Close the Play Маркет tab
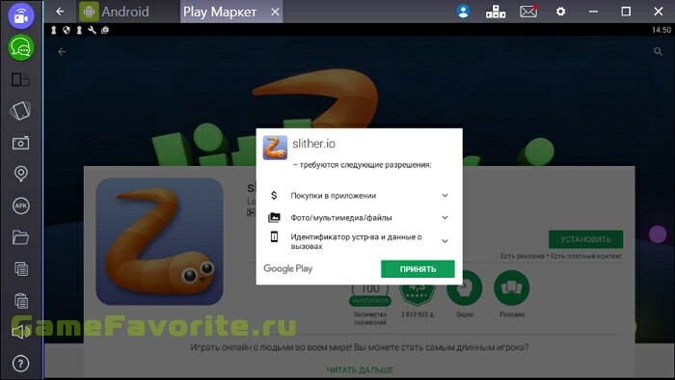Image resolution: width=675 pixels, height=380 pixels. click(275, 12)
